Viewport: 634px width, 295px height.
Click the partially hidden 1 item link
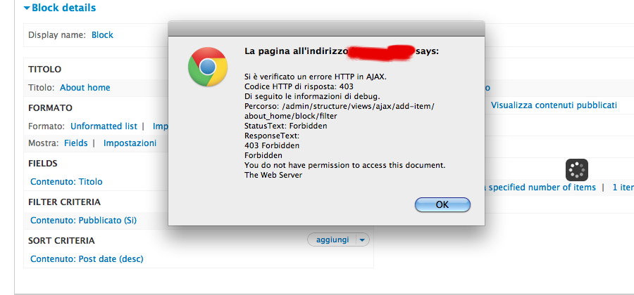623,188
